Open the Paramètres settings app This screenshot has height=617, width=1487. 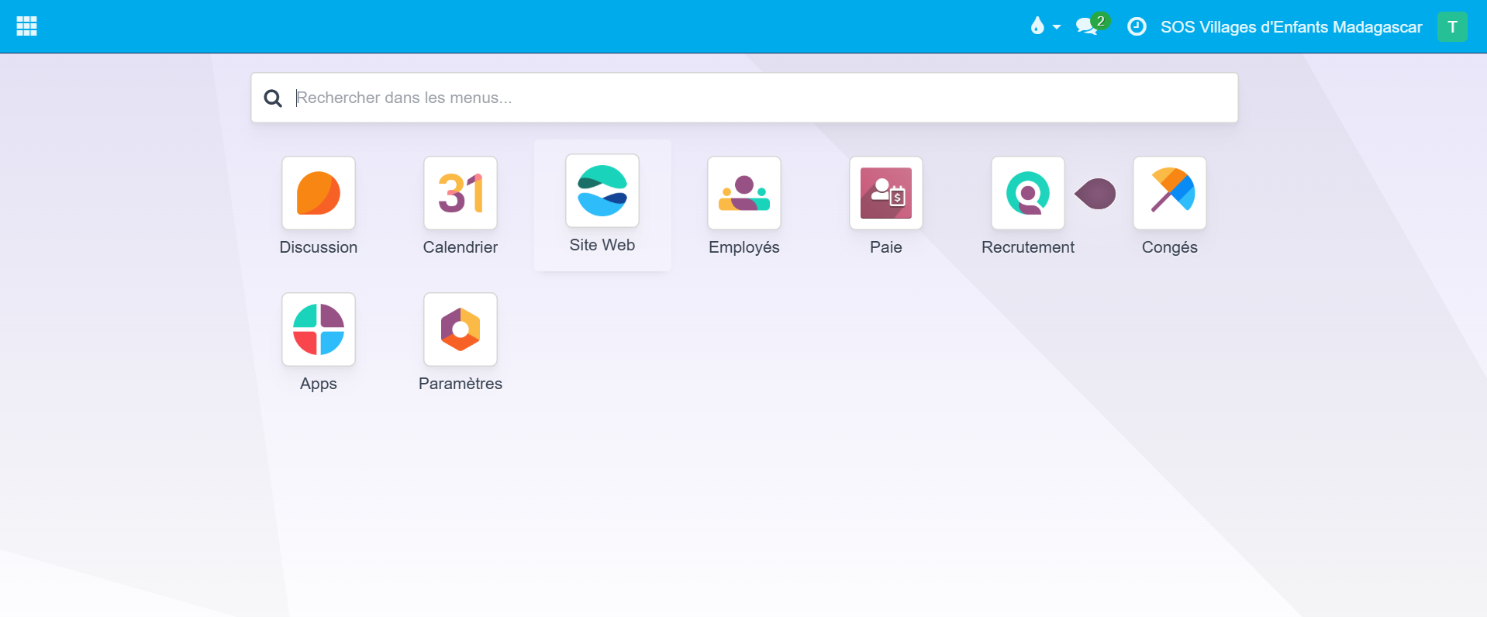coord(461,329)
